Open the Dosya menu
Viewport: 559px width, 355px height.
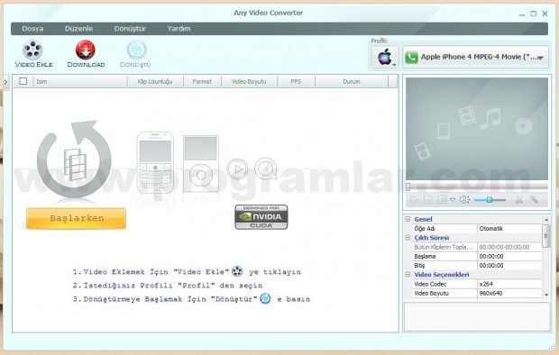(x=32, y=29)
